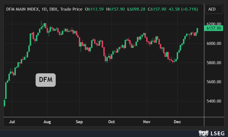Click the 5400.00 price axis label

214,101
